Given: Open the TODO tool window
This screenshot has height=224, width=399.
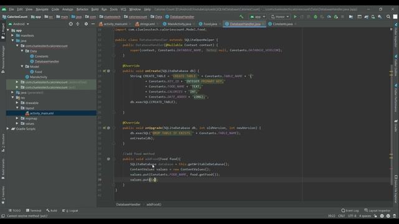Looking at the screenshot, I should pyautogui.click(x=15, y=210).
